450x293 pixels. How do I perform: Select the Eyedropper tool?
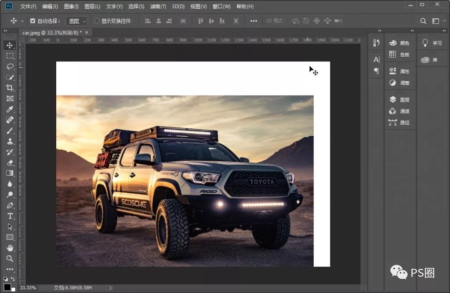click(x=10, y=109)
